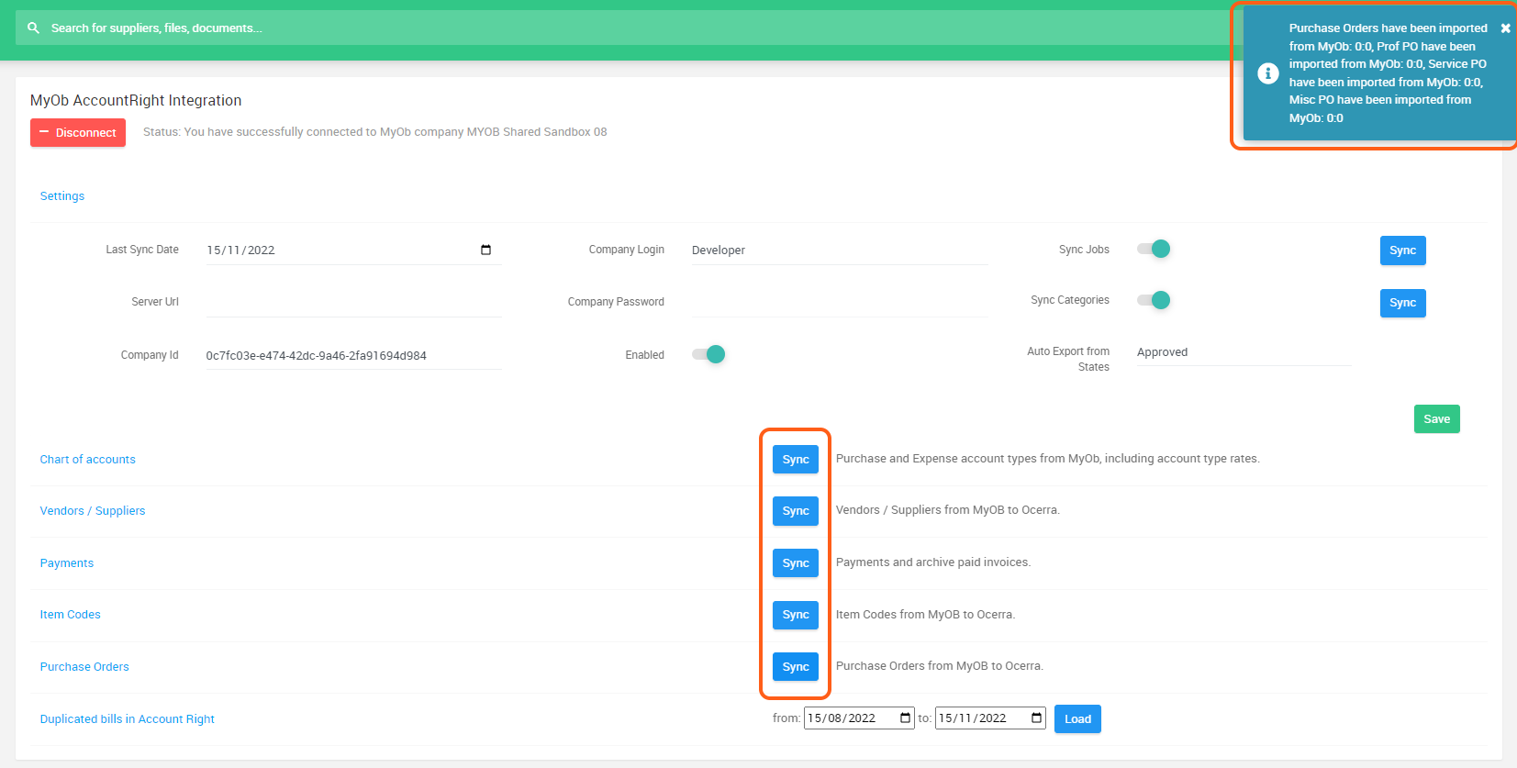Open Duplicated bills in Account Right link
Viewport: 1517px width, 768px height.
[128, 719]
